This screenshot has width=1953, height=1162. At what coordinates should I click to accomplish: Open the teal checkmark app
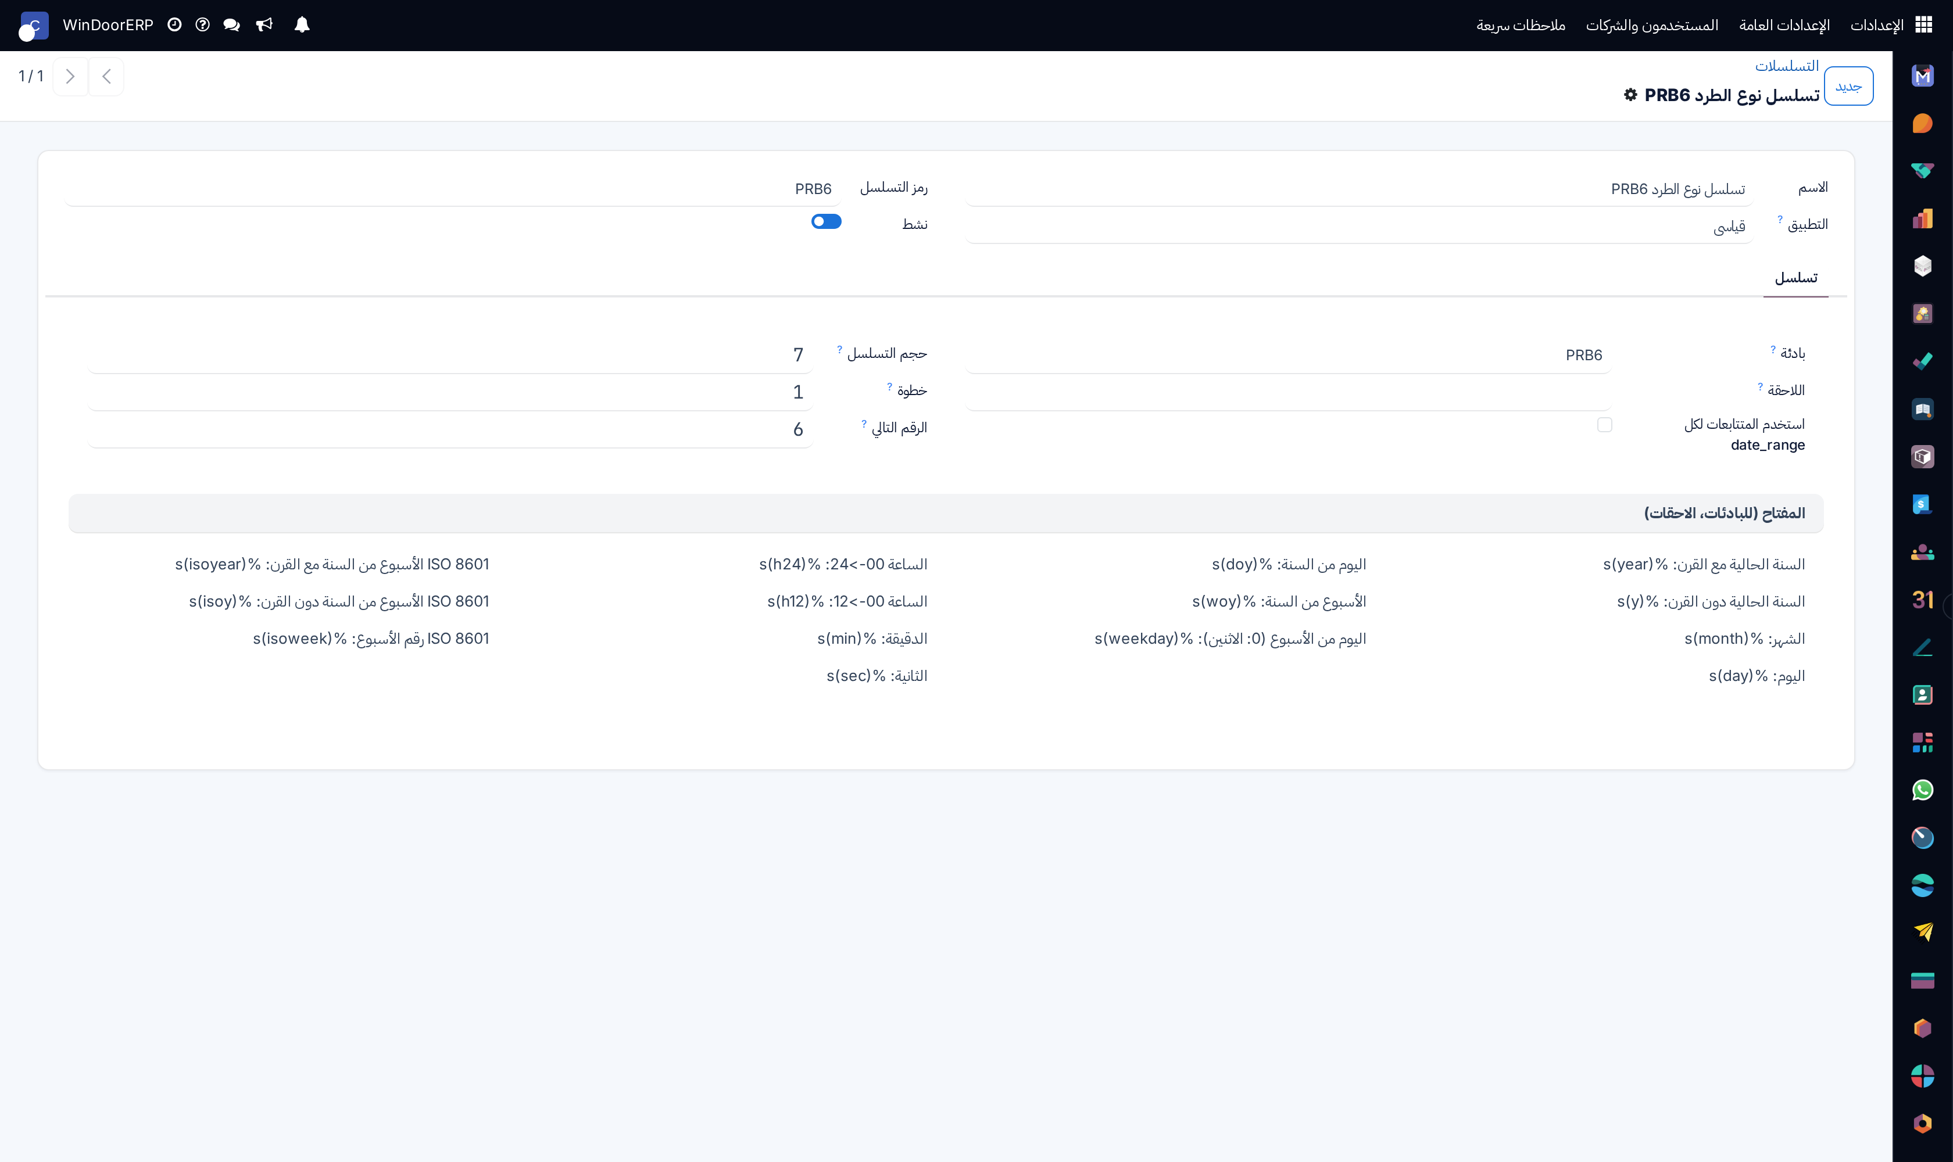click(x=1922, y=362)
